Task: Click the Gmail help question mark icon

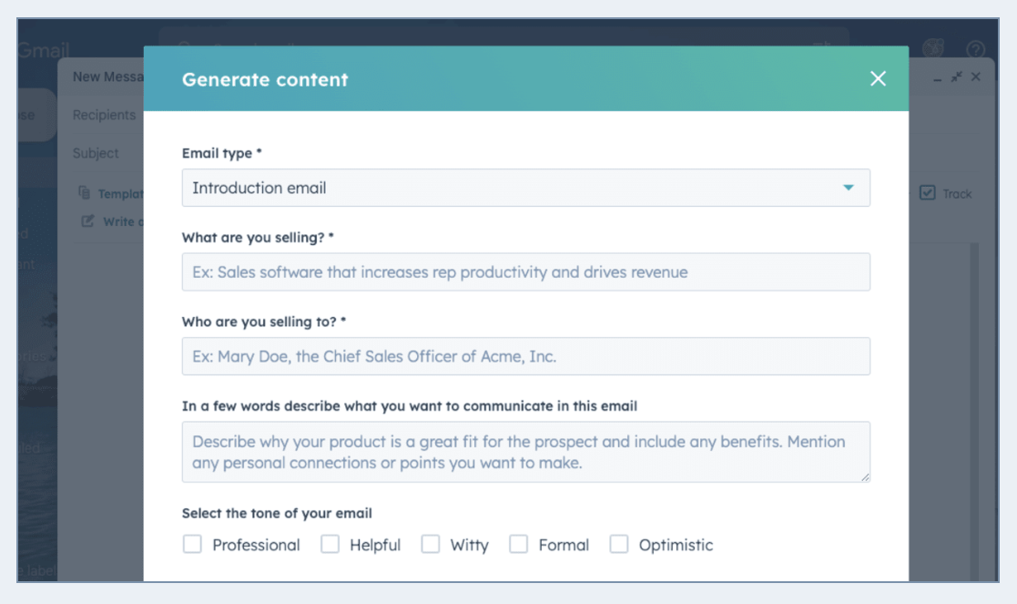Action: [975, 49]
